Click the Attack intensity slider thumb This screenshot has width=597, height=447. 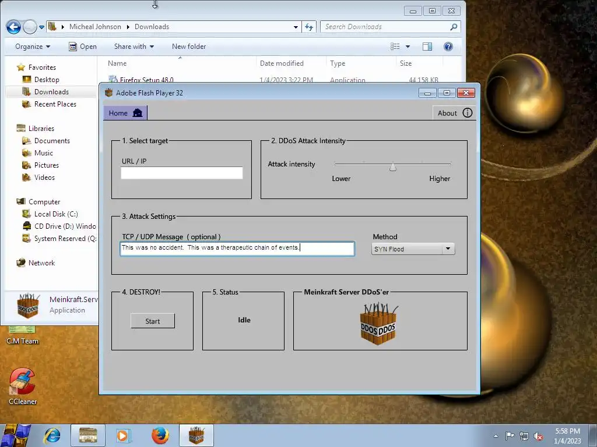pos(393,167)
